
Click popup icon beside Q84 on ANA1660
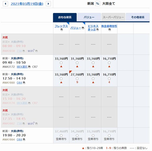(24, 83)
